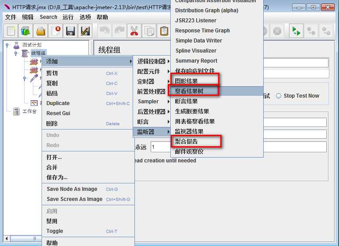Click the Redo arrow toolbar icon
339x246 pixels.
(x=120, y=31)
